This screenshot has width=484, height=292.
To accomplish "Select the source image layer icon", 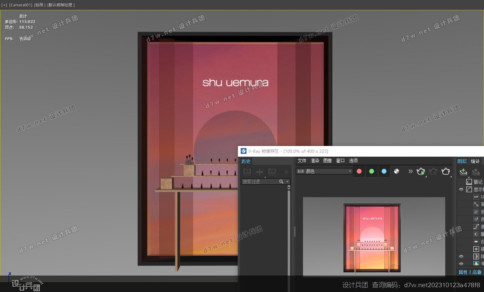I will pyautogui.click(x=476, y=263).
